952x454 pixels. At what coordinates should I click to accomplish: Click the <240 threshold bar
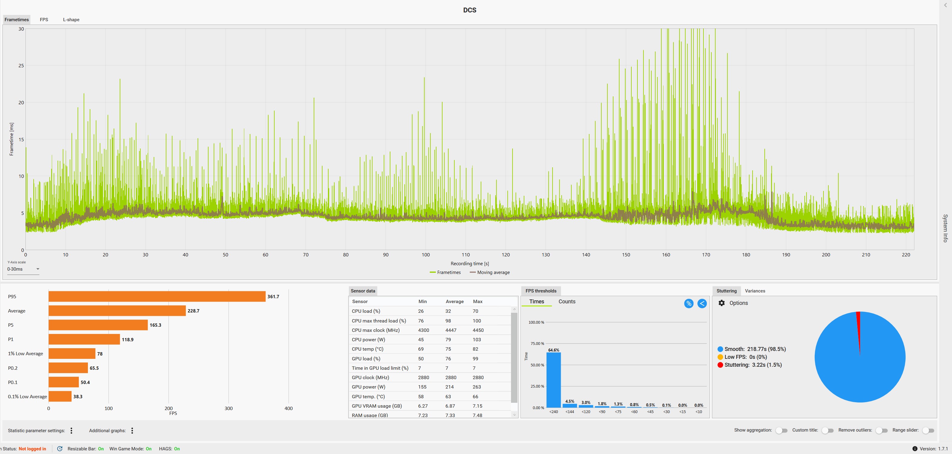point(554,380)
